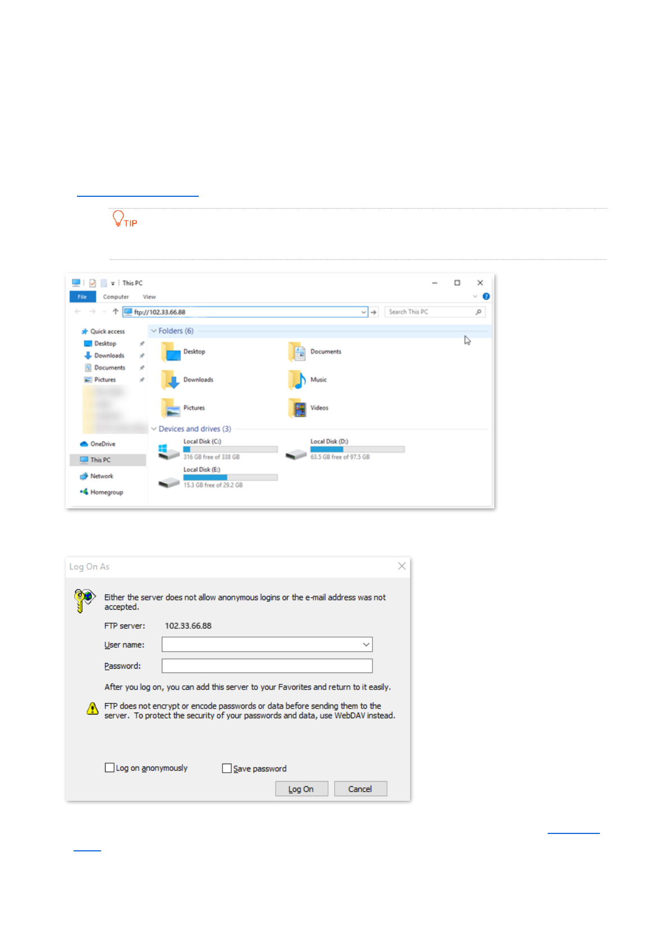
Task: Close the Log On As dialog
Action: (402, 566)
